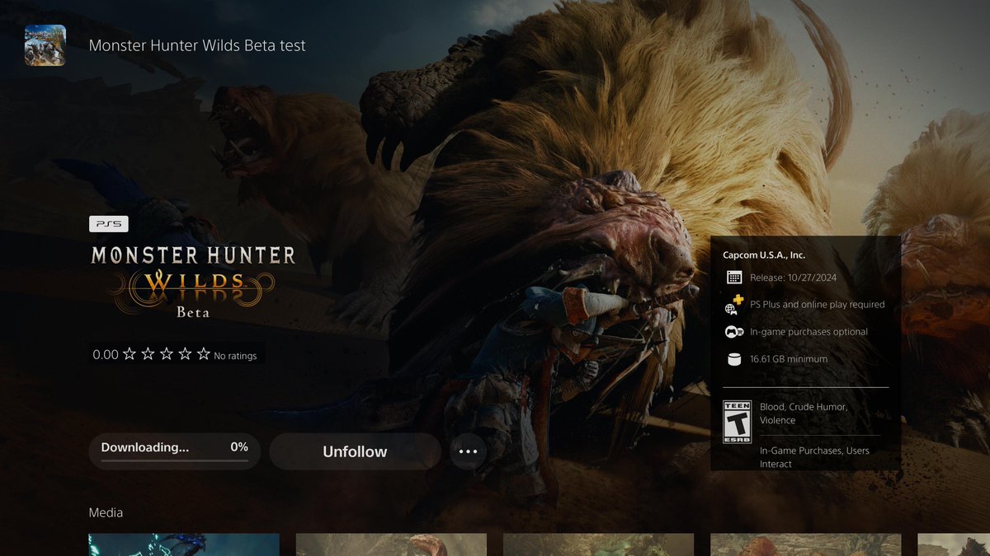Click the storage size disk icon

coord(734,359)
